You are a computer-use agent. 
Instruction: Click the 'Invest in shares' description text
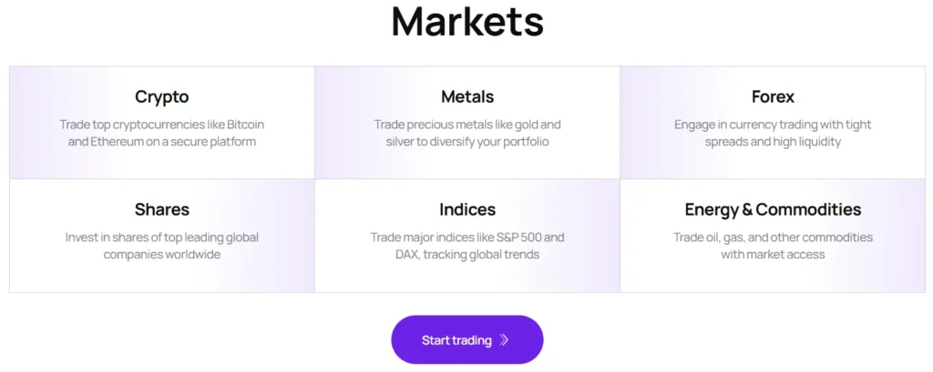click(x=162, y=246)
